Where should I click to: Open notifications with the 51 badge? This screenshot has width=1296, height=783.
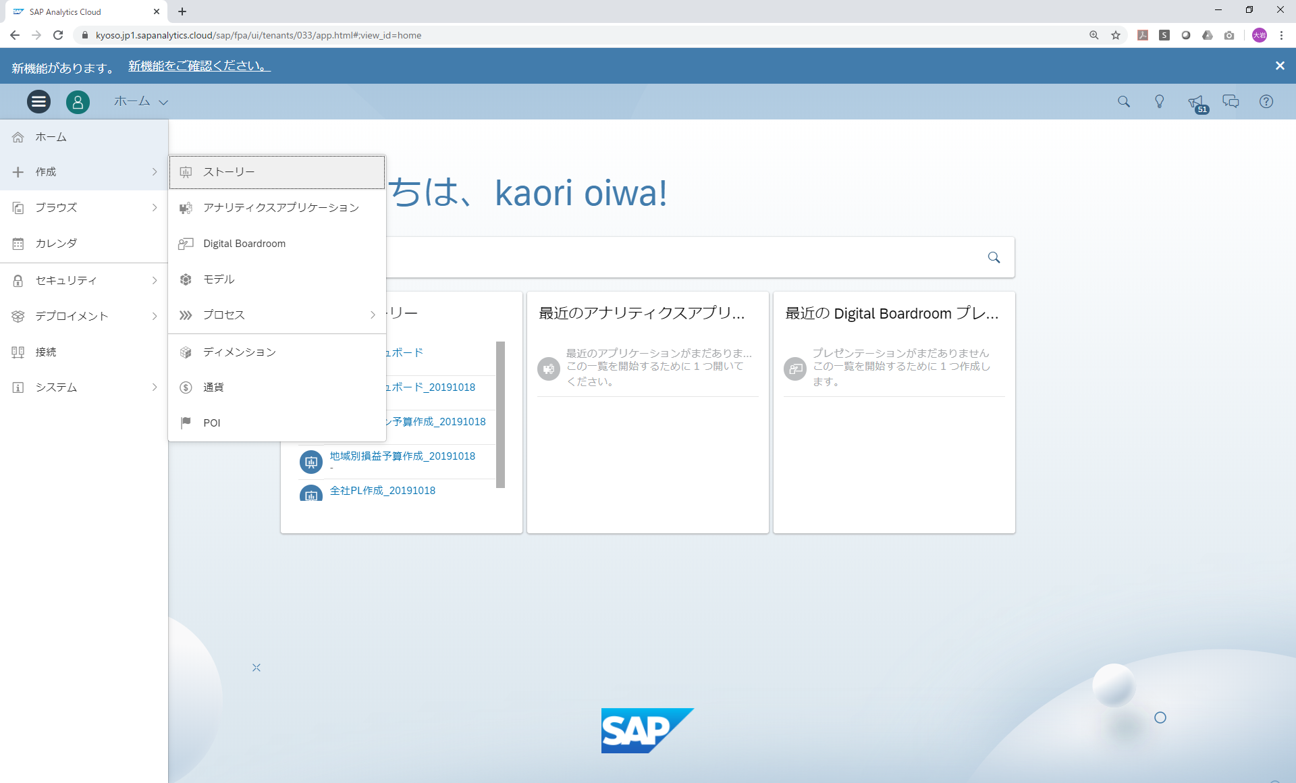pyautogui.click(x=1197, y=103)
